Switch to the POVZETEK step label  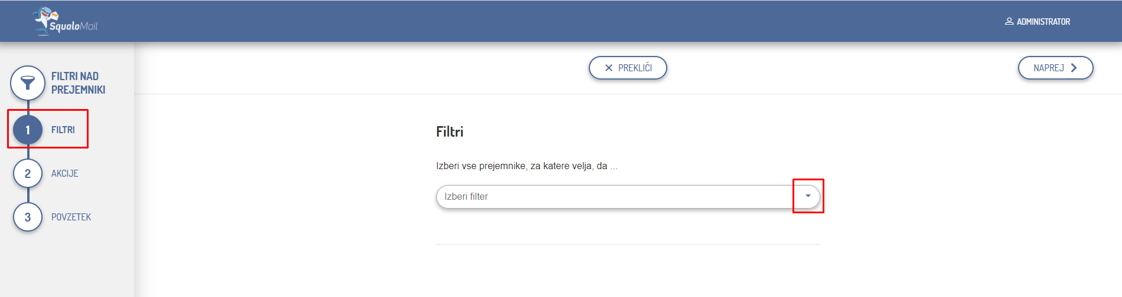click(71, 217)
